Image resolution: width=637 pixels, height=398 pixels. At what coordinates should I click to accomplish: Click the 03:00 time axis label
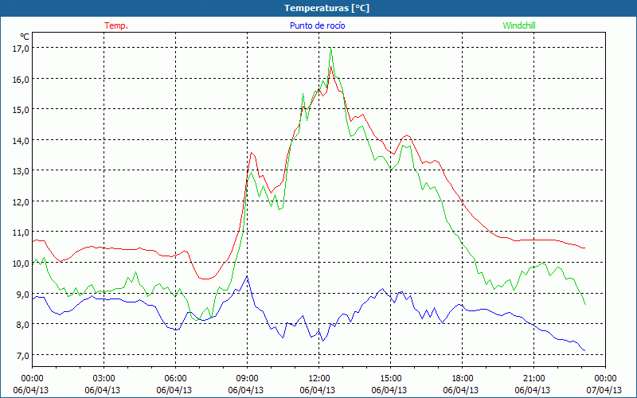tap(104, 379)
